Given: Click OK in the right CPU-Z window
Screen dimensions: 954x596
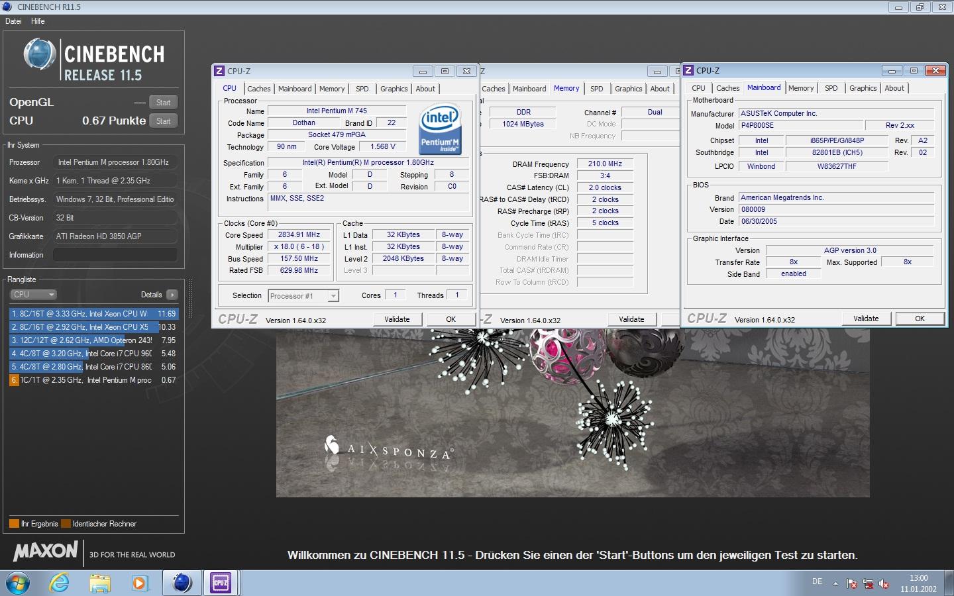Looking at the screenshot, I should pyautogui.click(x=920, y=319).
